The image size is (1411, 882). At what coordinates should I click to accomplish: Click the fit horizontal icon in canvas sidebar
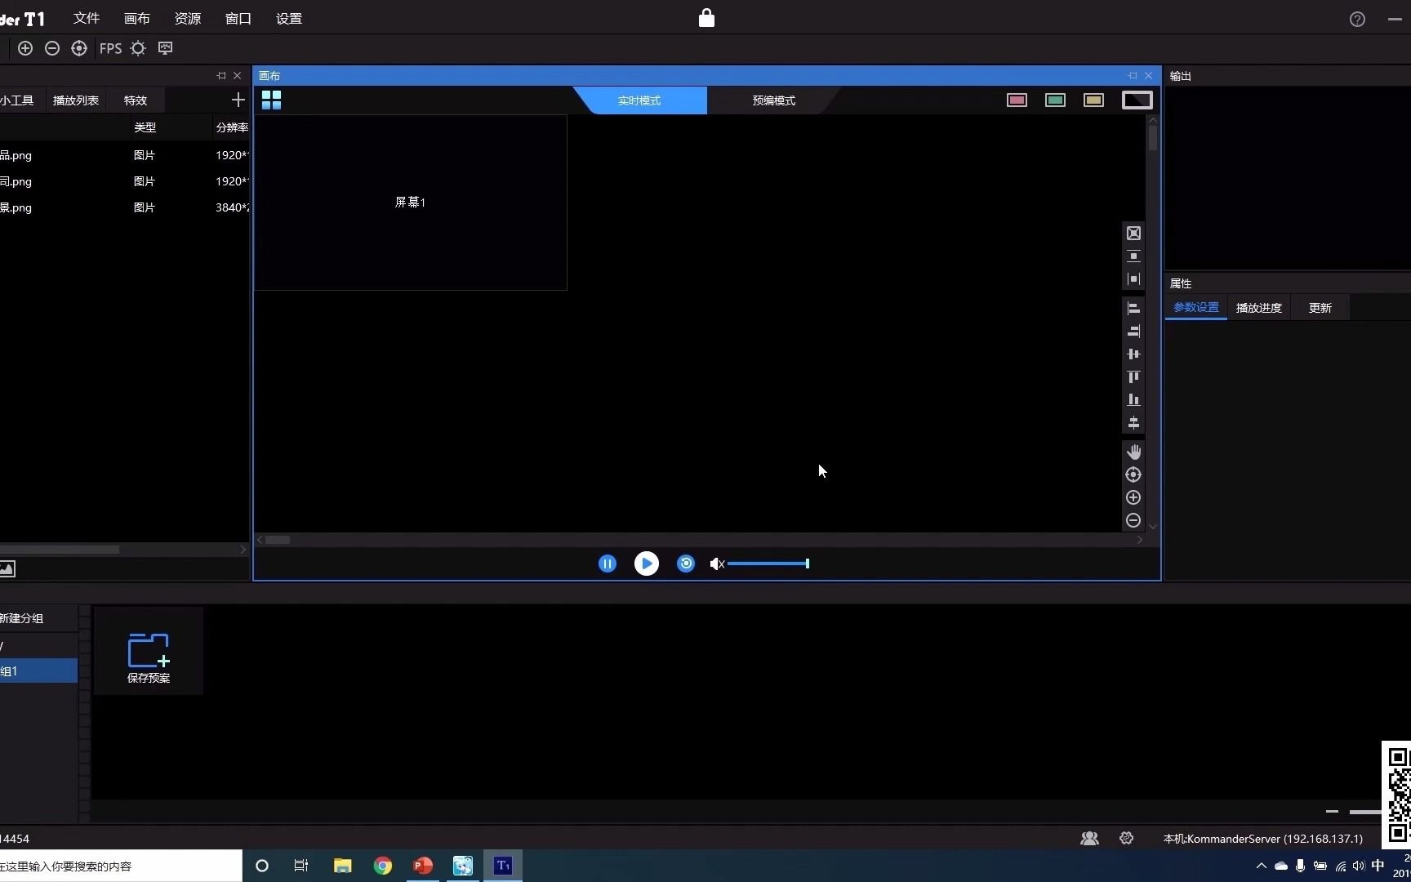[1133, 279]
